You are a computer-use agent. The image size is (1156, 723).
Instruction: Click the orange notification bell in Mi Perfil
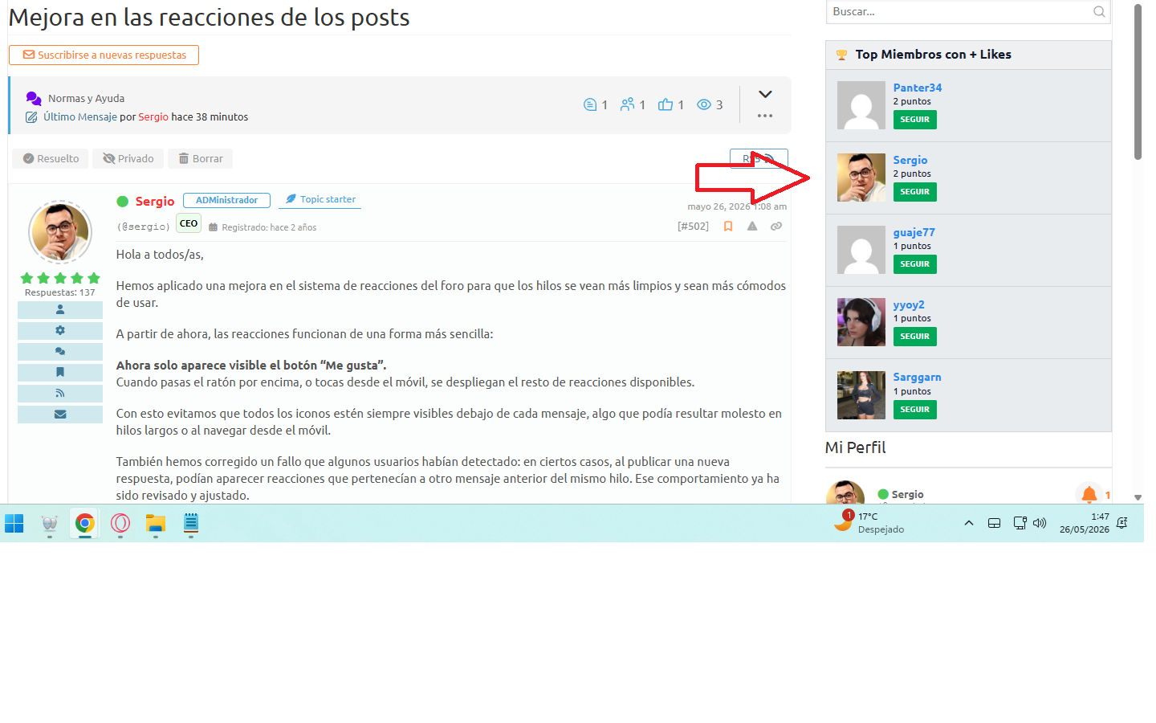1089,494
